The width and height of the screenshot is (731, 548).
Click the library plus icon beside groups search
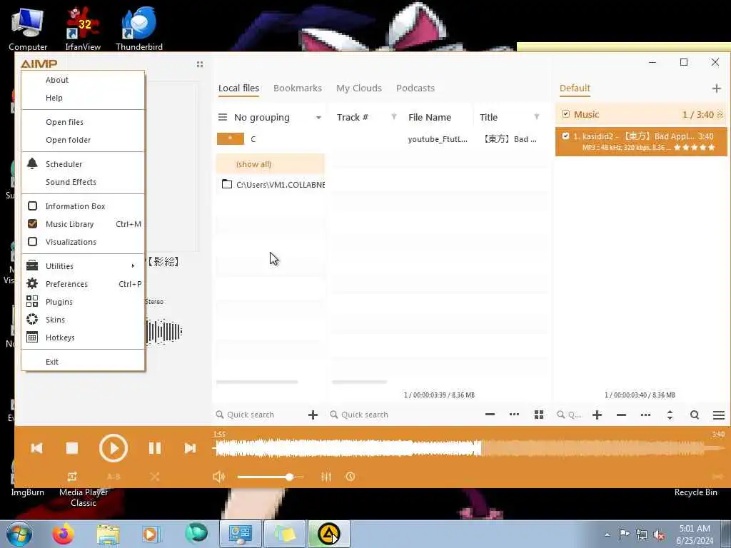pyautogui.click(x=313, y=415)
